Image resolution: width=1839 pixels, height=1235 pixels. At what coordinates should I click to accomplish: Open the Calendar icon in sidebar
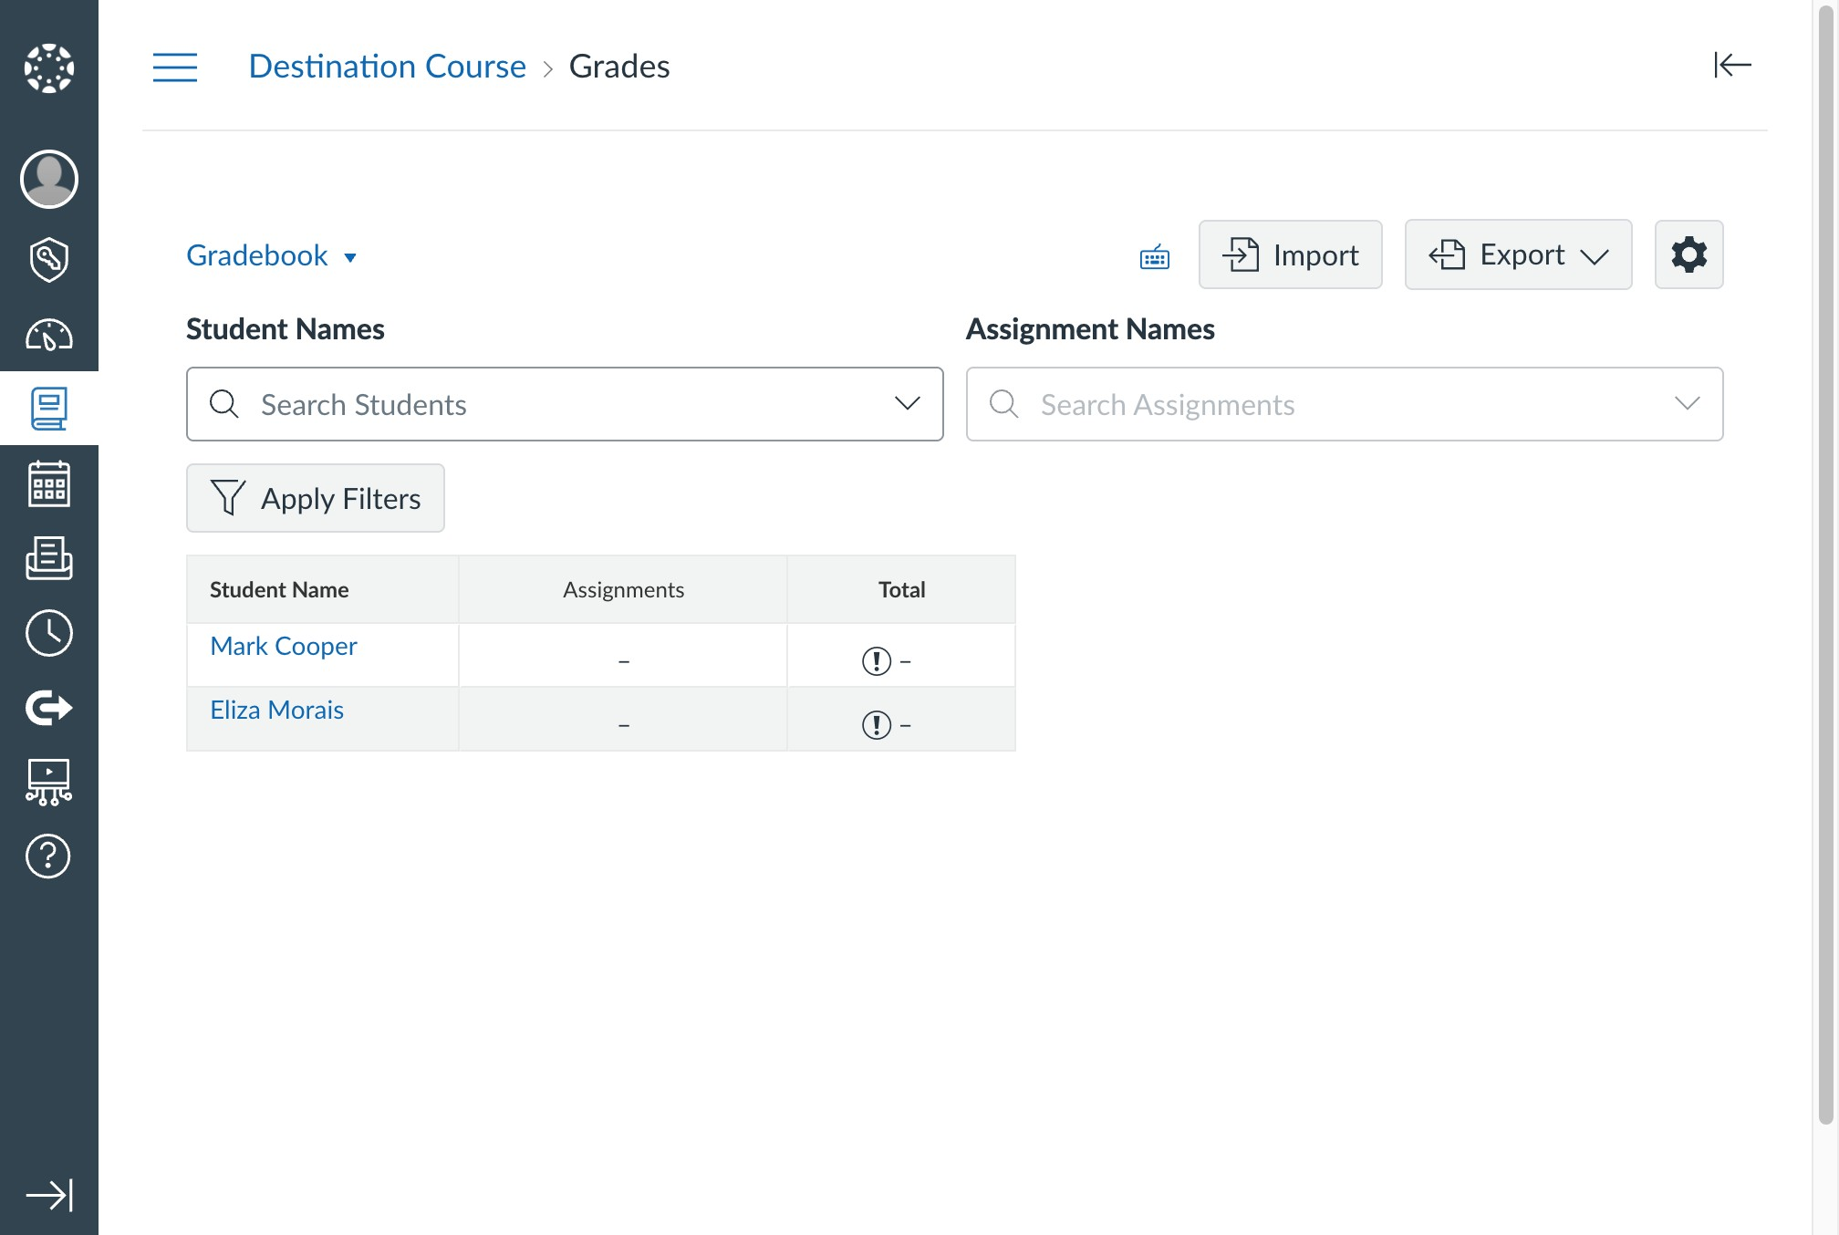click(49, 483)
